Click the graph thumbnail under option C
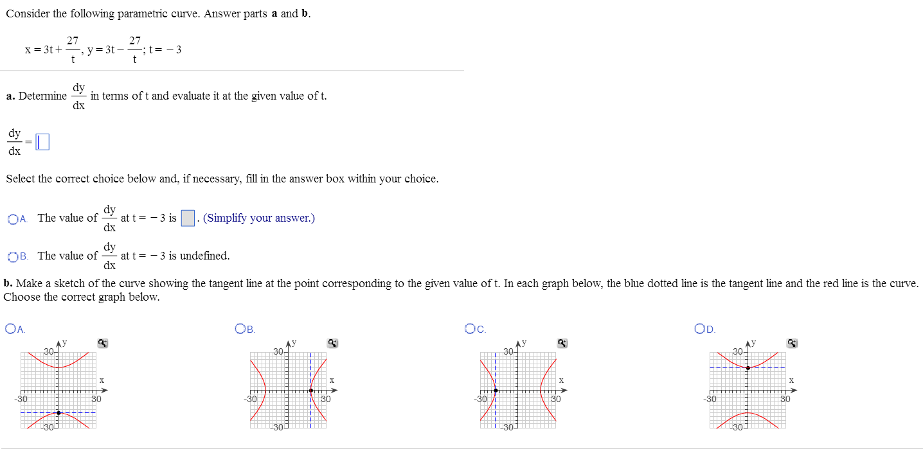Screen dimensions: 923x476 click(x=518, y=389)
